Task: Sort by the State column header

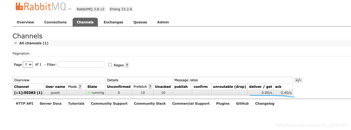Action: (x=92, y=87)
